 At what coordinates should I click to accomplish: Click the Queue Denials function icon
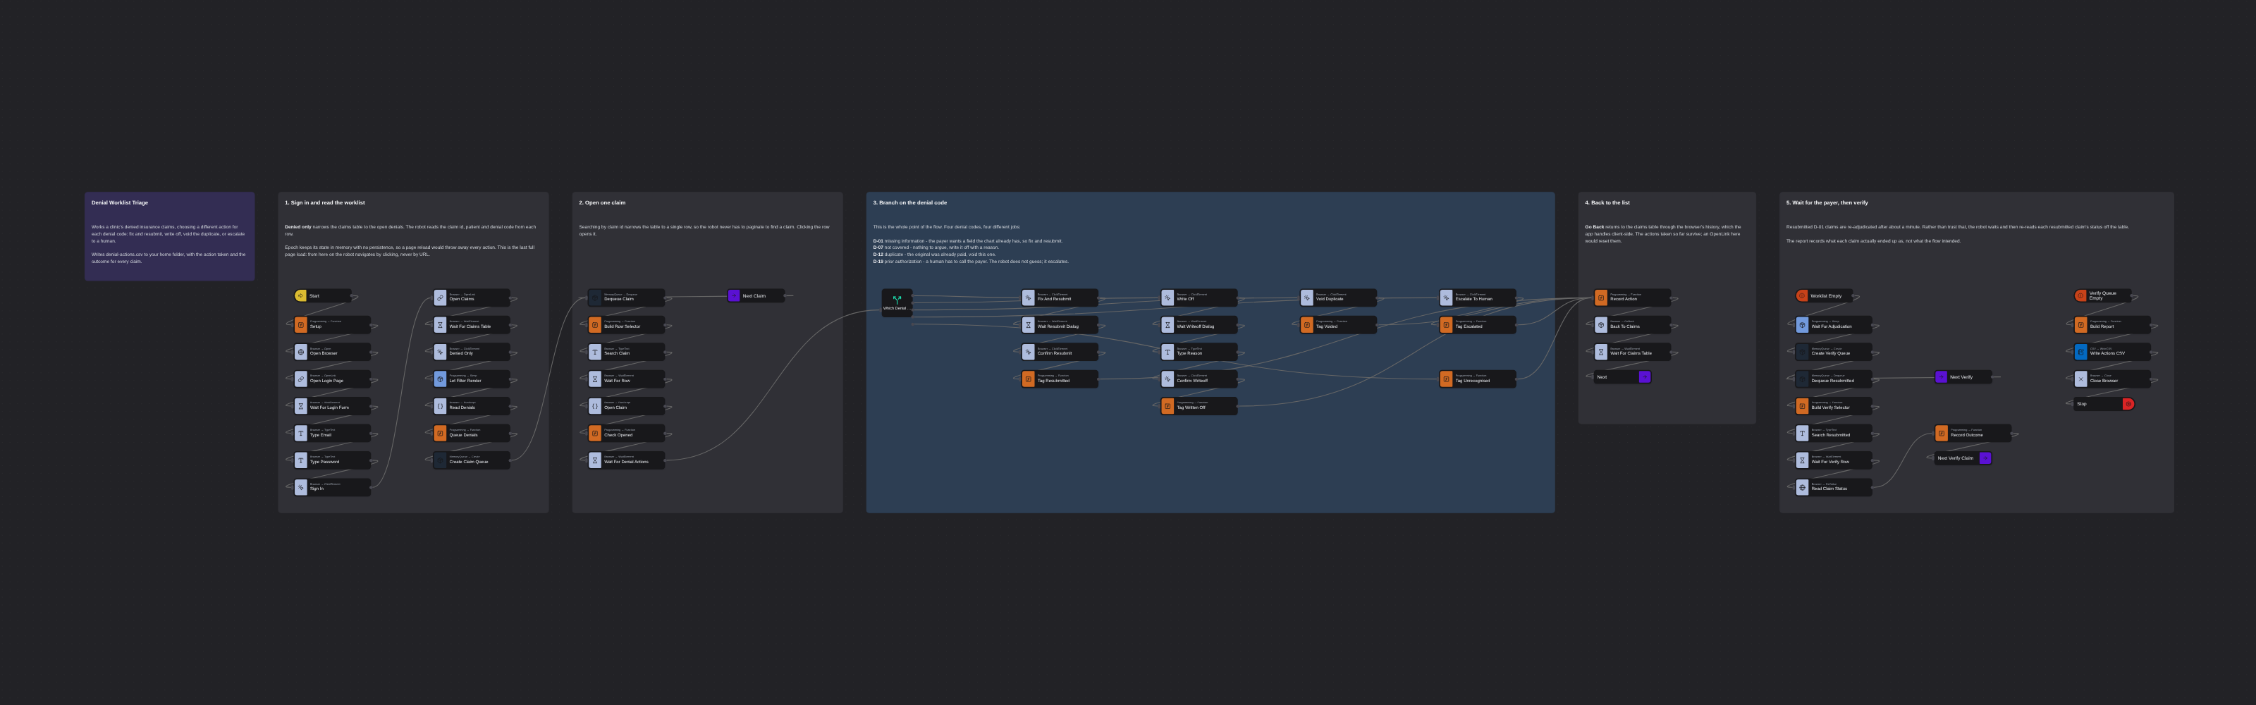tap(441, 434)
